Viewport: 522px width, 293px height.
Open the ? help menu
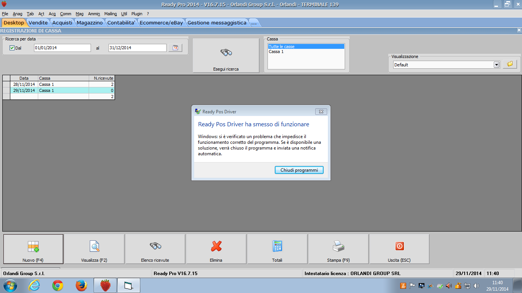click(x=148, y=14)
